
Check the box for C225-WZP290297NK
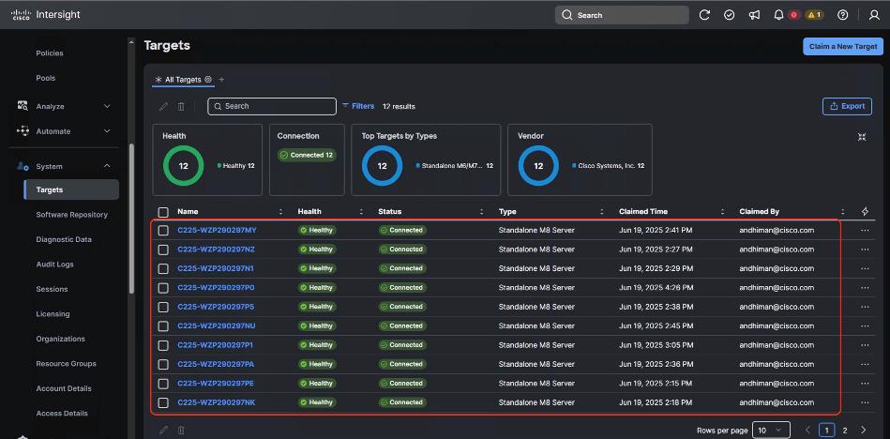click(x=163, y=402)
